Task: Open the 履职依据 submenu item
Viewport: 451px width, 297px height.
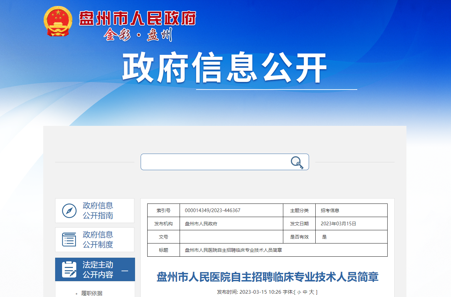Action: pos(92,293)
